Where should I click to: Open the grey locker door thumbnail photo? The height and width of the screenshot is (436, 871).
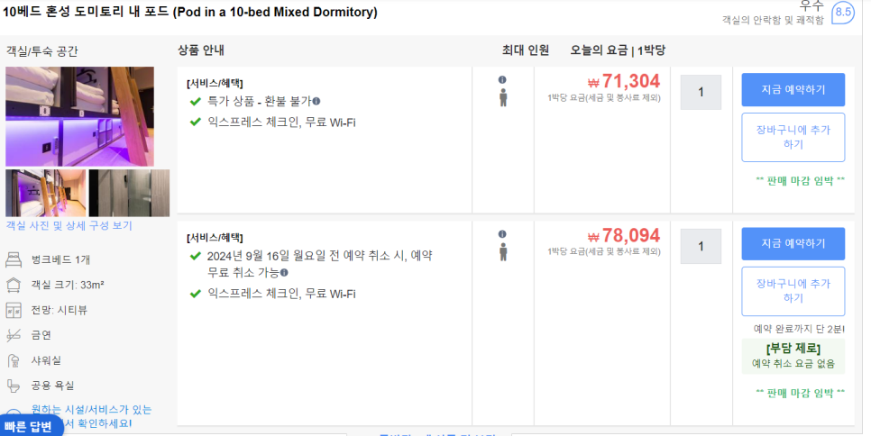130,193
